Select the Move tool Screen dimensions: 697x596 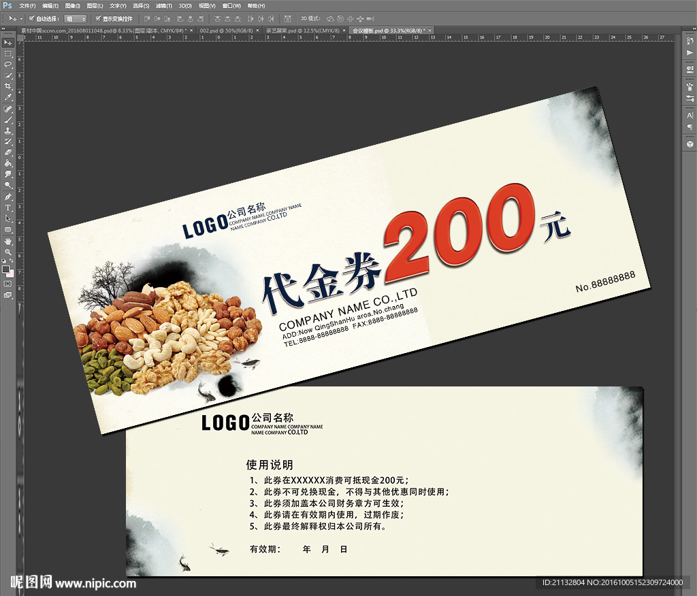[x=8, y=42]
